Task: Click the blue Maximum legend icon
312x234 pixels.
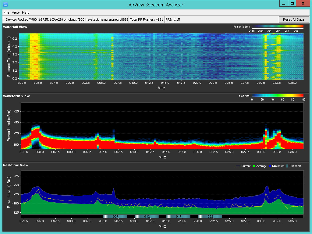Action: click(x=270, y=166)
